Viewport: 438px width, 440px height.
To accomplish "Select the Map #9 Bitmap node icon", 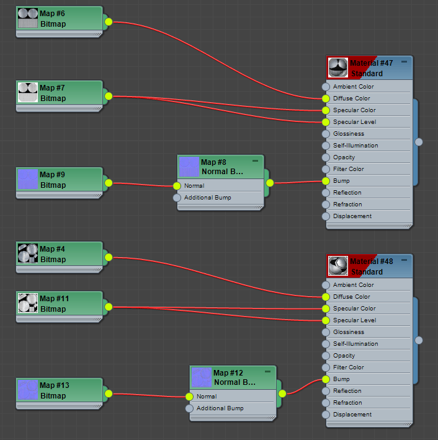I will (28, 179).
